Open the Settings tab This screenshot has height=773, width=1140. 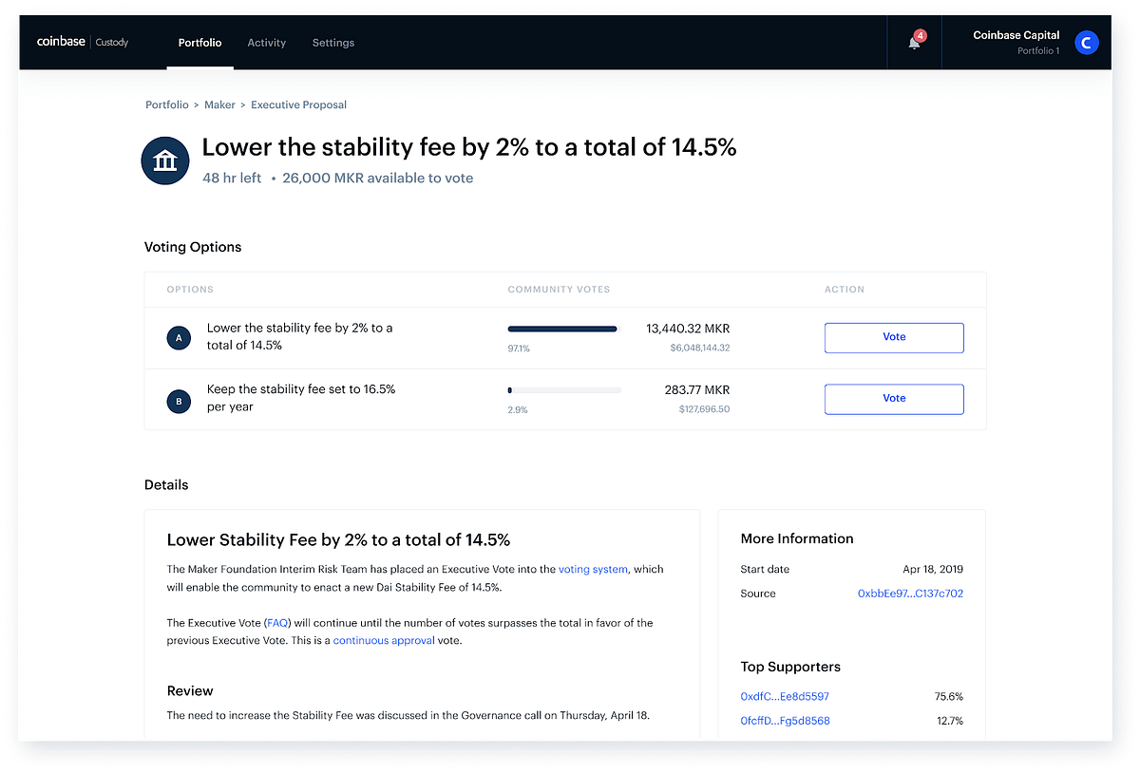click(332, 43)
